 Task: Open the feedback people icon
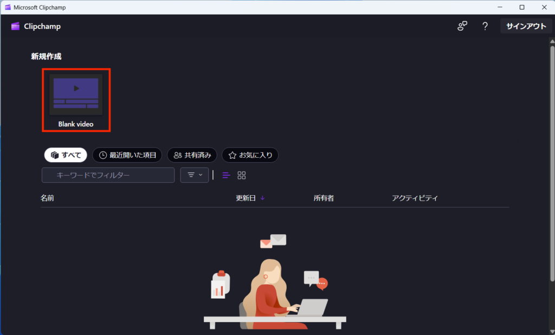[x=462, y=26]
